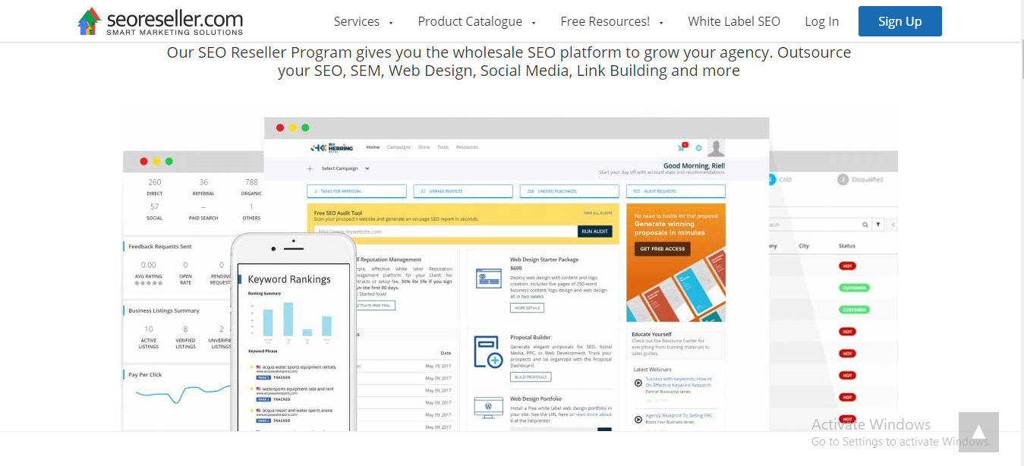This screenshot has width=1024, height=466.
Task: Click the plus icon beside Select Campaign
Action: pyautogui.click(x=310, y=168)
